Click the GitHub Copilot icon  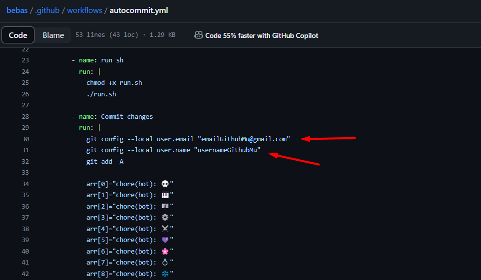(x=198, y=35)
